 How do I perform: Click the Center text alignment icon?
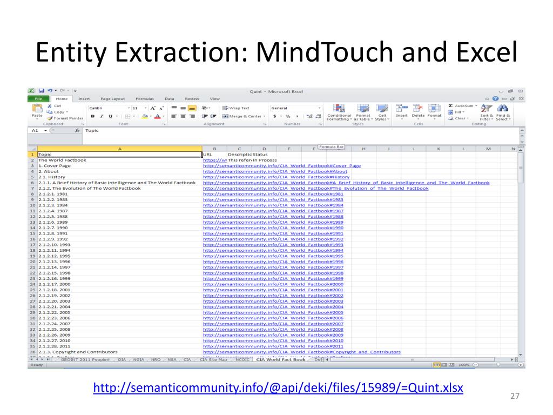click(x=183, y=116)
